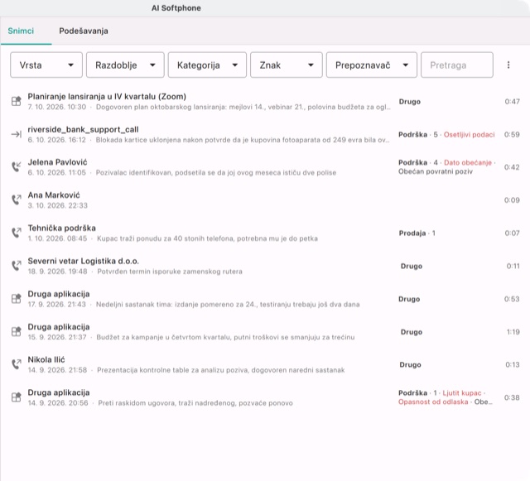The width and height of the screenshot is (530, 481).
Task: Click the import arrow icon for riverside_bank_support_call
Action: pos(17,134)
